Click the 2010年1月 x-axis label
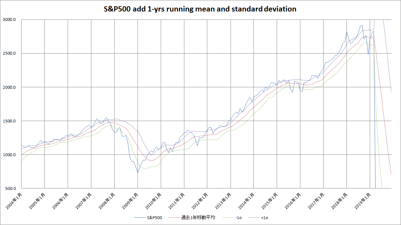401x225 pixels. pyautogui.click(x=153, y=201)
